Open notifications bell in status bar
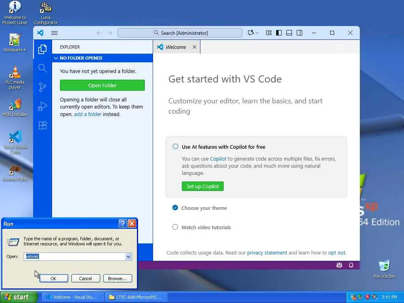The image size is (404, 303). (351, 265)
